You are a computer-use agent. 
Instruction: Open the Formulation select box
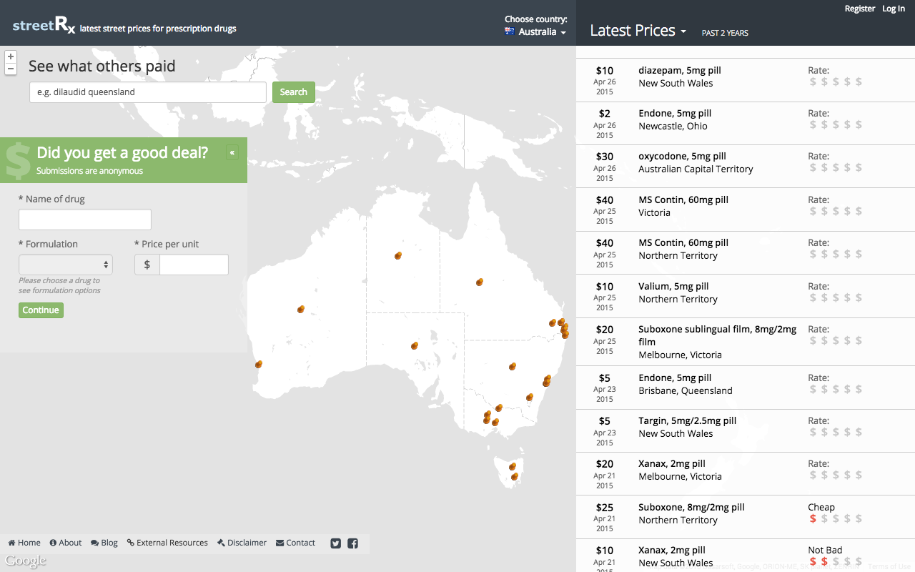click(66, 265)
